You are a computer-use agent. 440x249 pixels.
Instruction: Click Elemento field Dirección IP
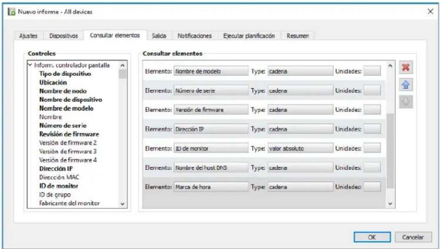click(x=211, y=129)
